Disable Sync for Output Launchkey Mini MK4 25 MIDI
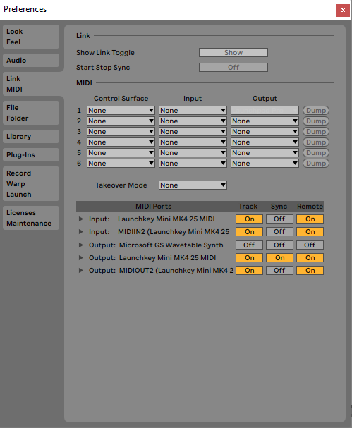The height and width of the screenshot is (428, 352). point(279,257)
